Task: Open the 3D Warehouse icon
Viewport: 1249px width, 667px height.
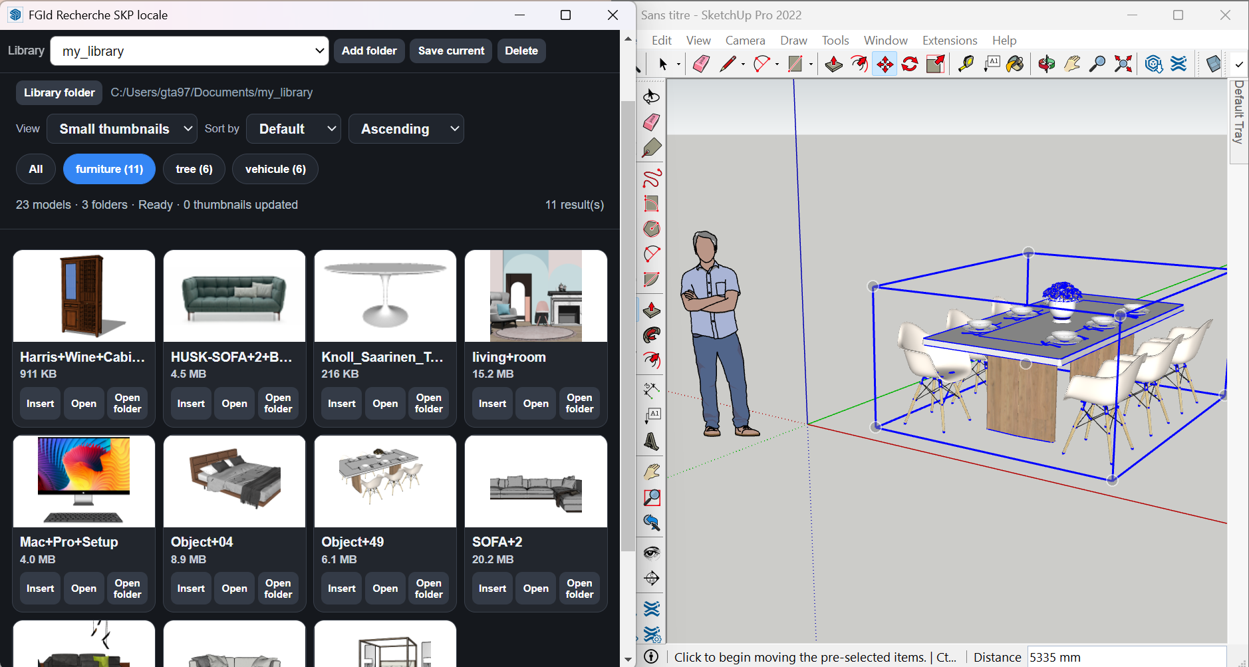Action: point(1153,64)
